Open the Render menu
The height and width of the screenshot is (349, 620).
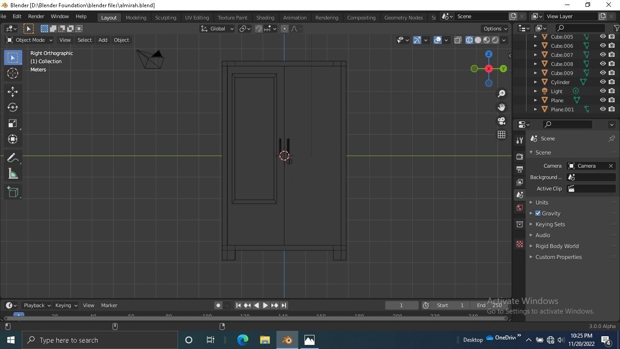point(36,16)
